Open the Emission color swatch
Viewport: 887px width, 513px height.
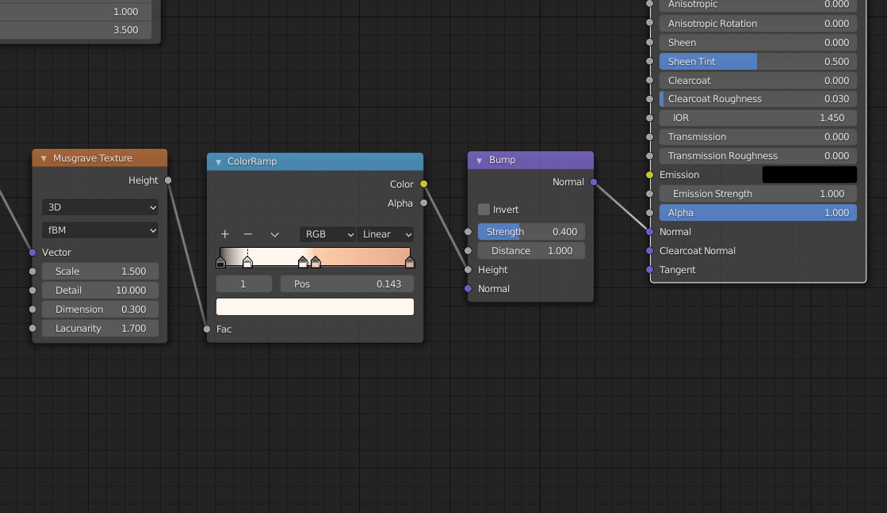click(809, 174)
